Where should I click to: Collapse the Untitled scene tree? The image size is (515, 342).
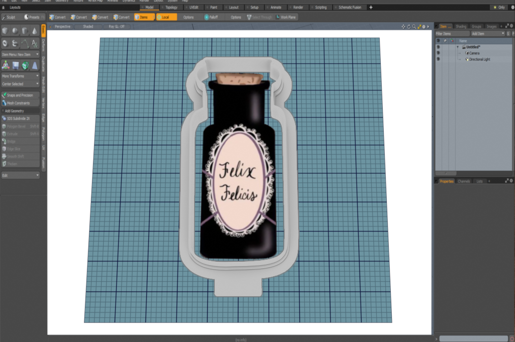pos(458,47)
